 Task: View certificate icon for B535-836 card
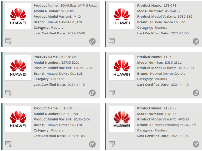coord(112,41)
